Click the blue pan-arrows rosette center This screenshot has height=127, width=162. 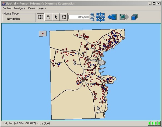coord(101,17)
